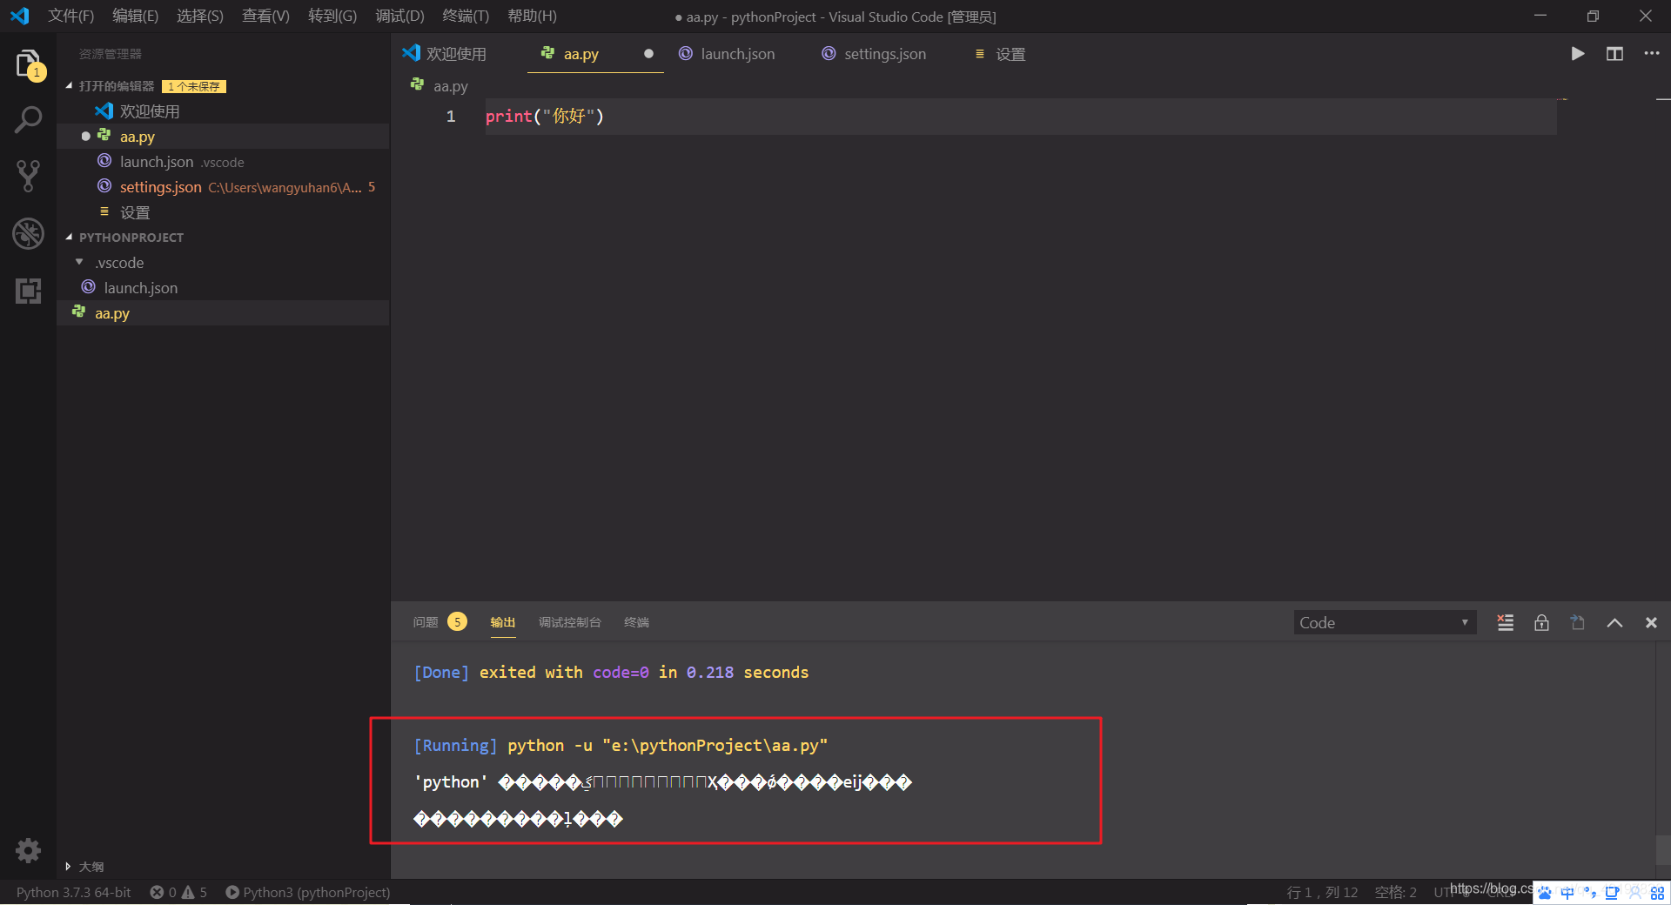This screenshot has height=905, width=1671.
Task: Select Settings in the open editors list
Action: 223,212
